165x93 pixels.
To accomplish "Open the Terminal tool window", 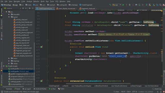I will [x=8, y=89].
